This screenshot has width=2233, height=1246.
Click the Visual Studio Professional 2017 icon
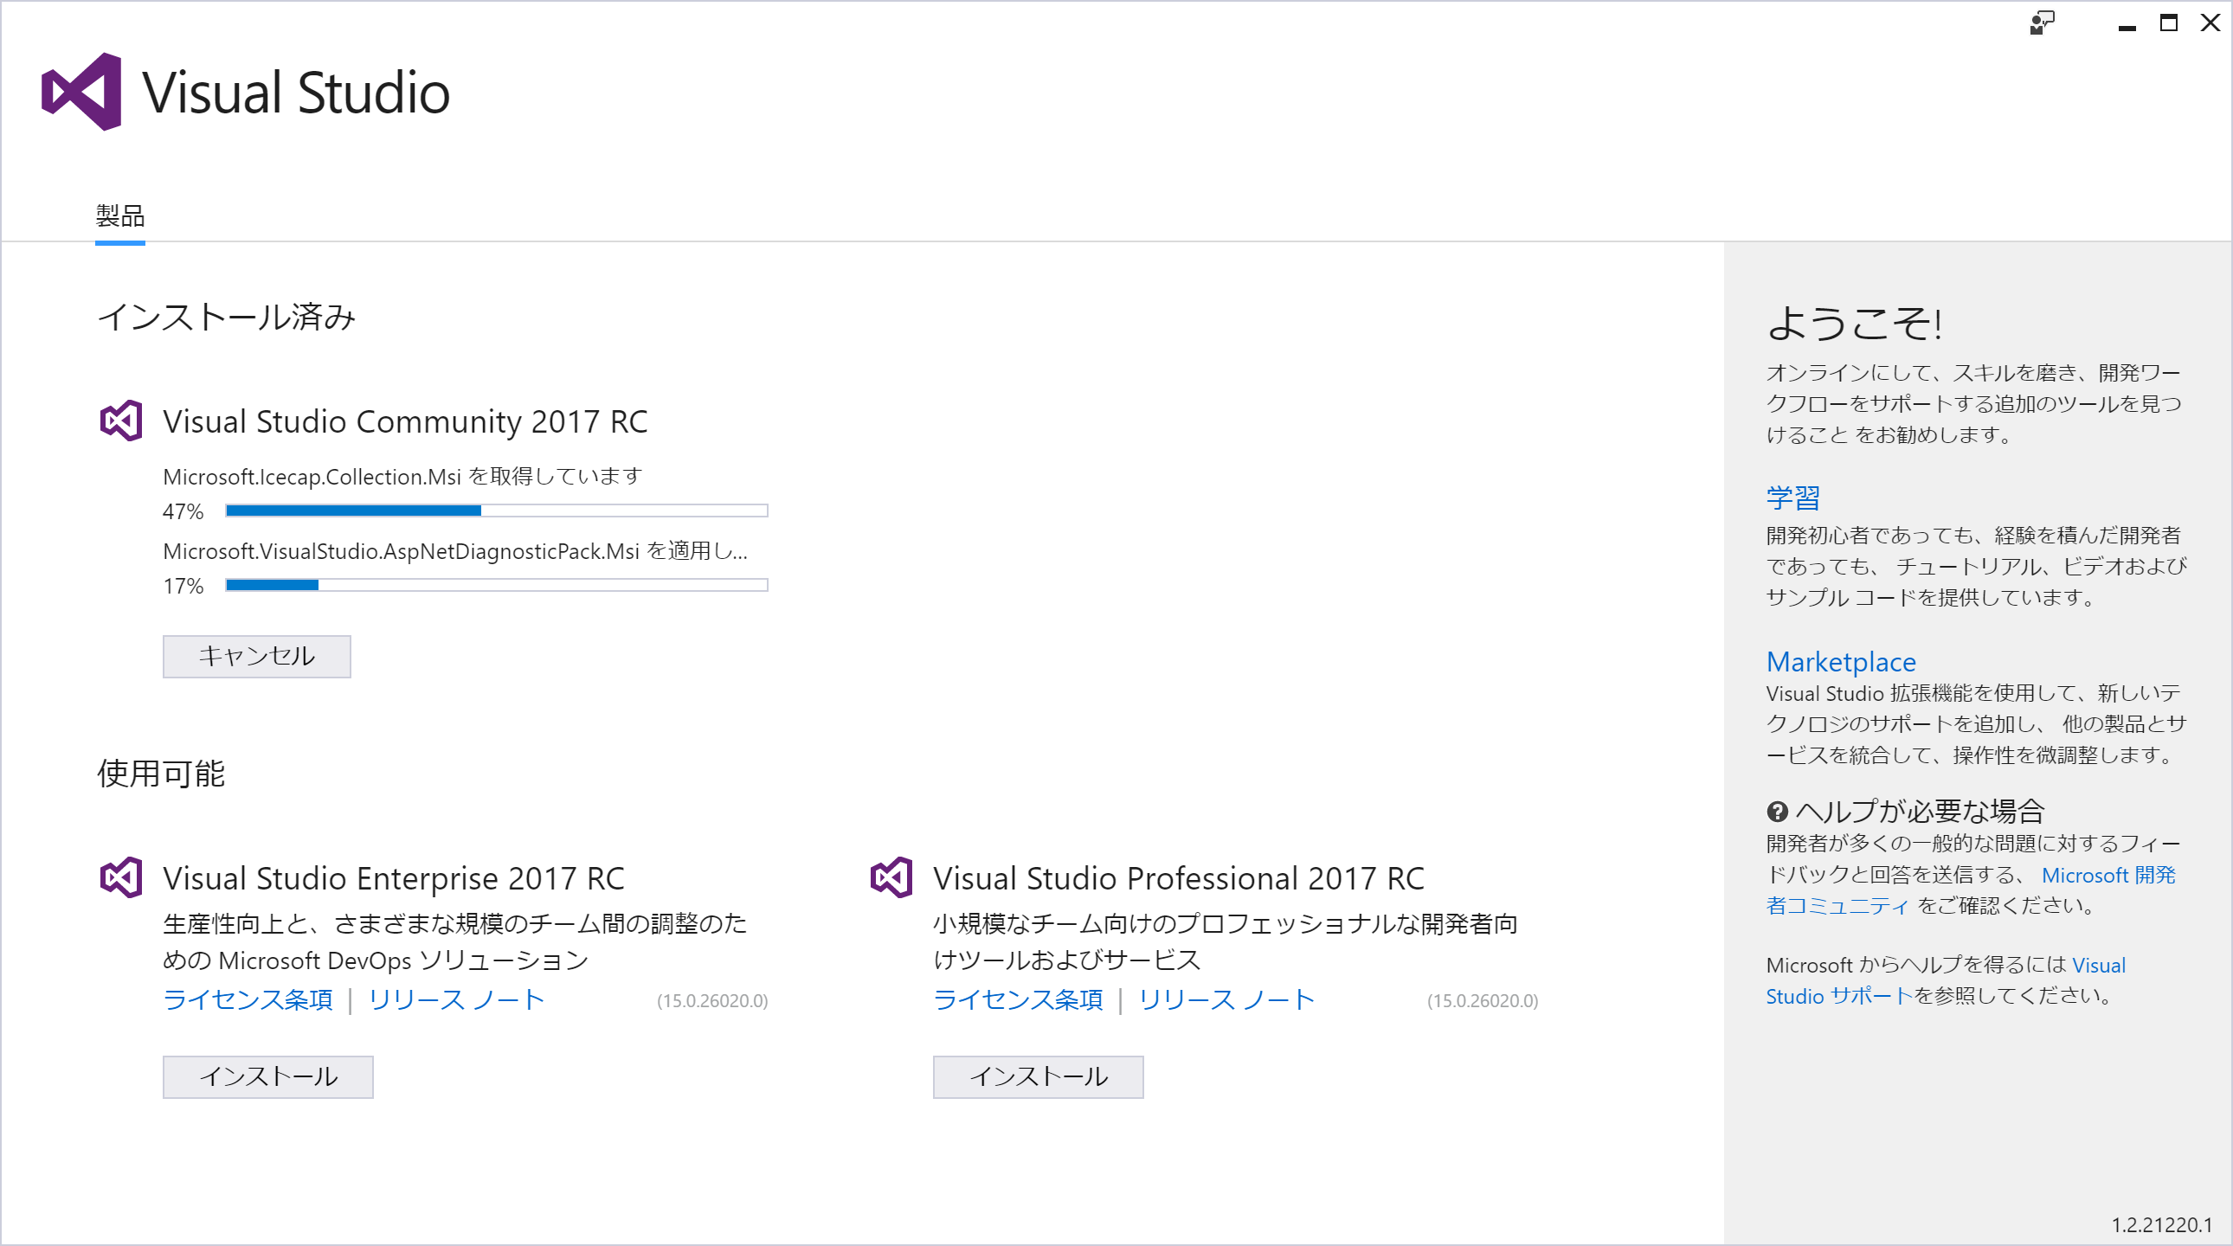click(891, 877)
